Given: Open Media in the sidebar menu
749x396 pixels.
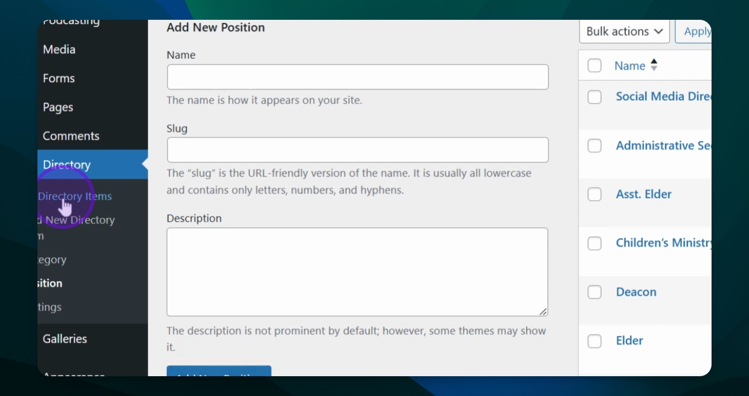Looking at the screenshot, I should [59, 50].
